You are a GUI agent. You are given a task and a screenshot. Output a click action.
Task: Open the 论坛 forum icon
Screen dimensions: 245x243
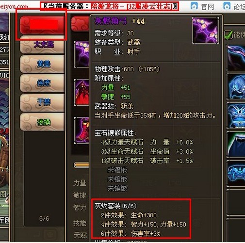pyautogui.click(x=227, y=6)
